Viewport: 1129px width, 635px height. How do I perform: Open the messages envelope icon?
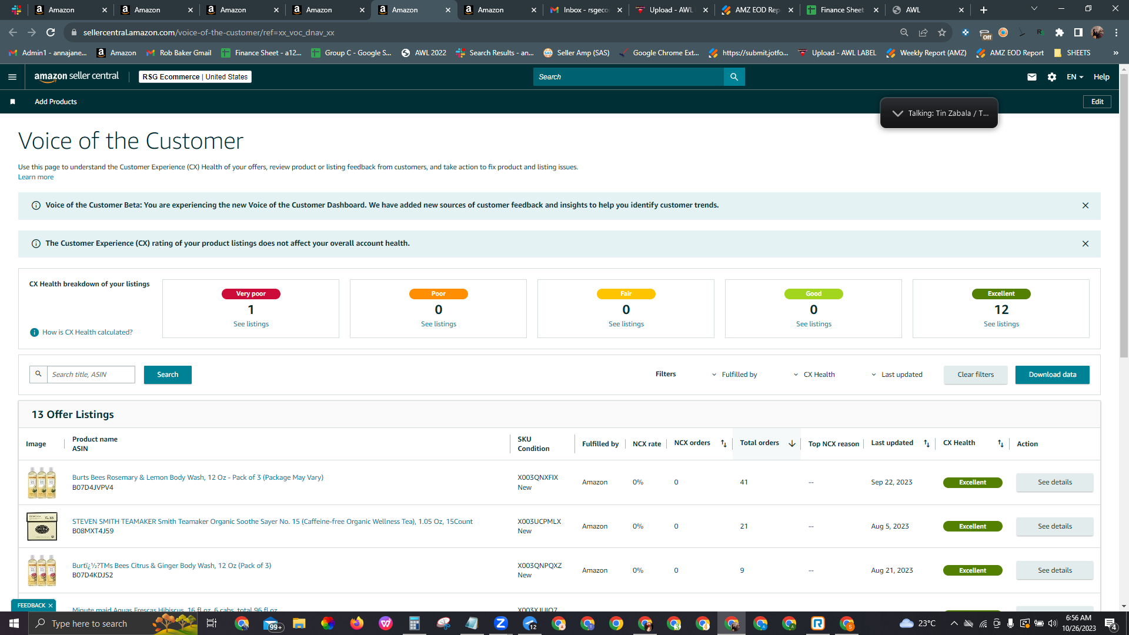(x=1032, y=77)
